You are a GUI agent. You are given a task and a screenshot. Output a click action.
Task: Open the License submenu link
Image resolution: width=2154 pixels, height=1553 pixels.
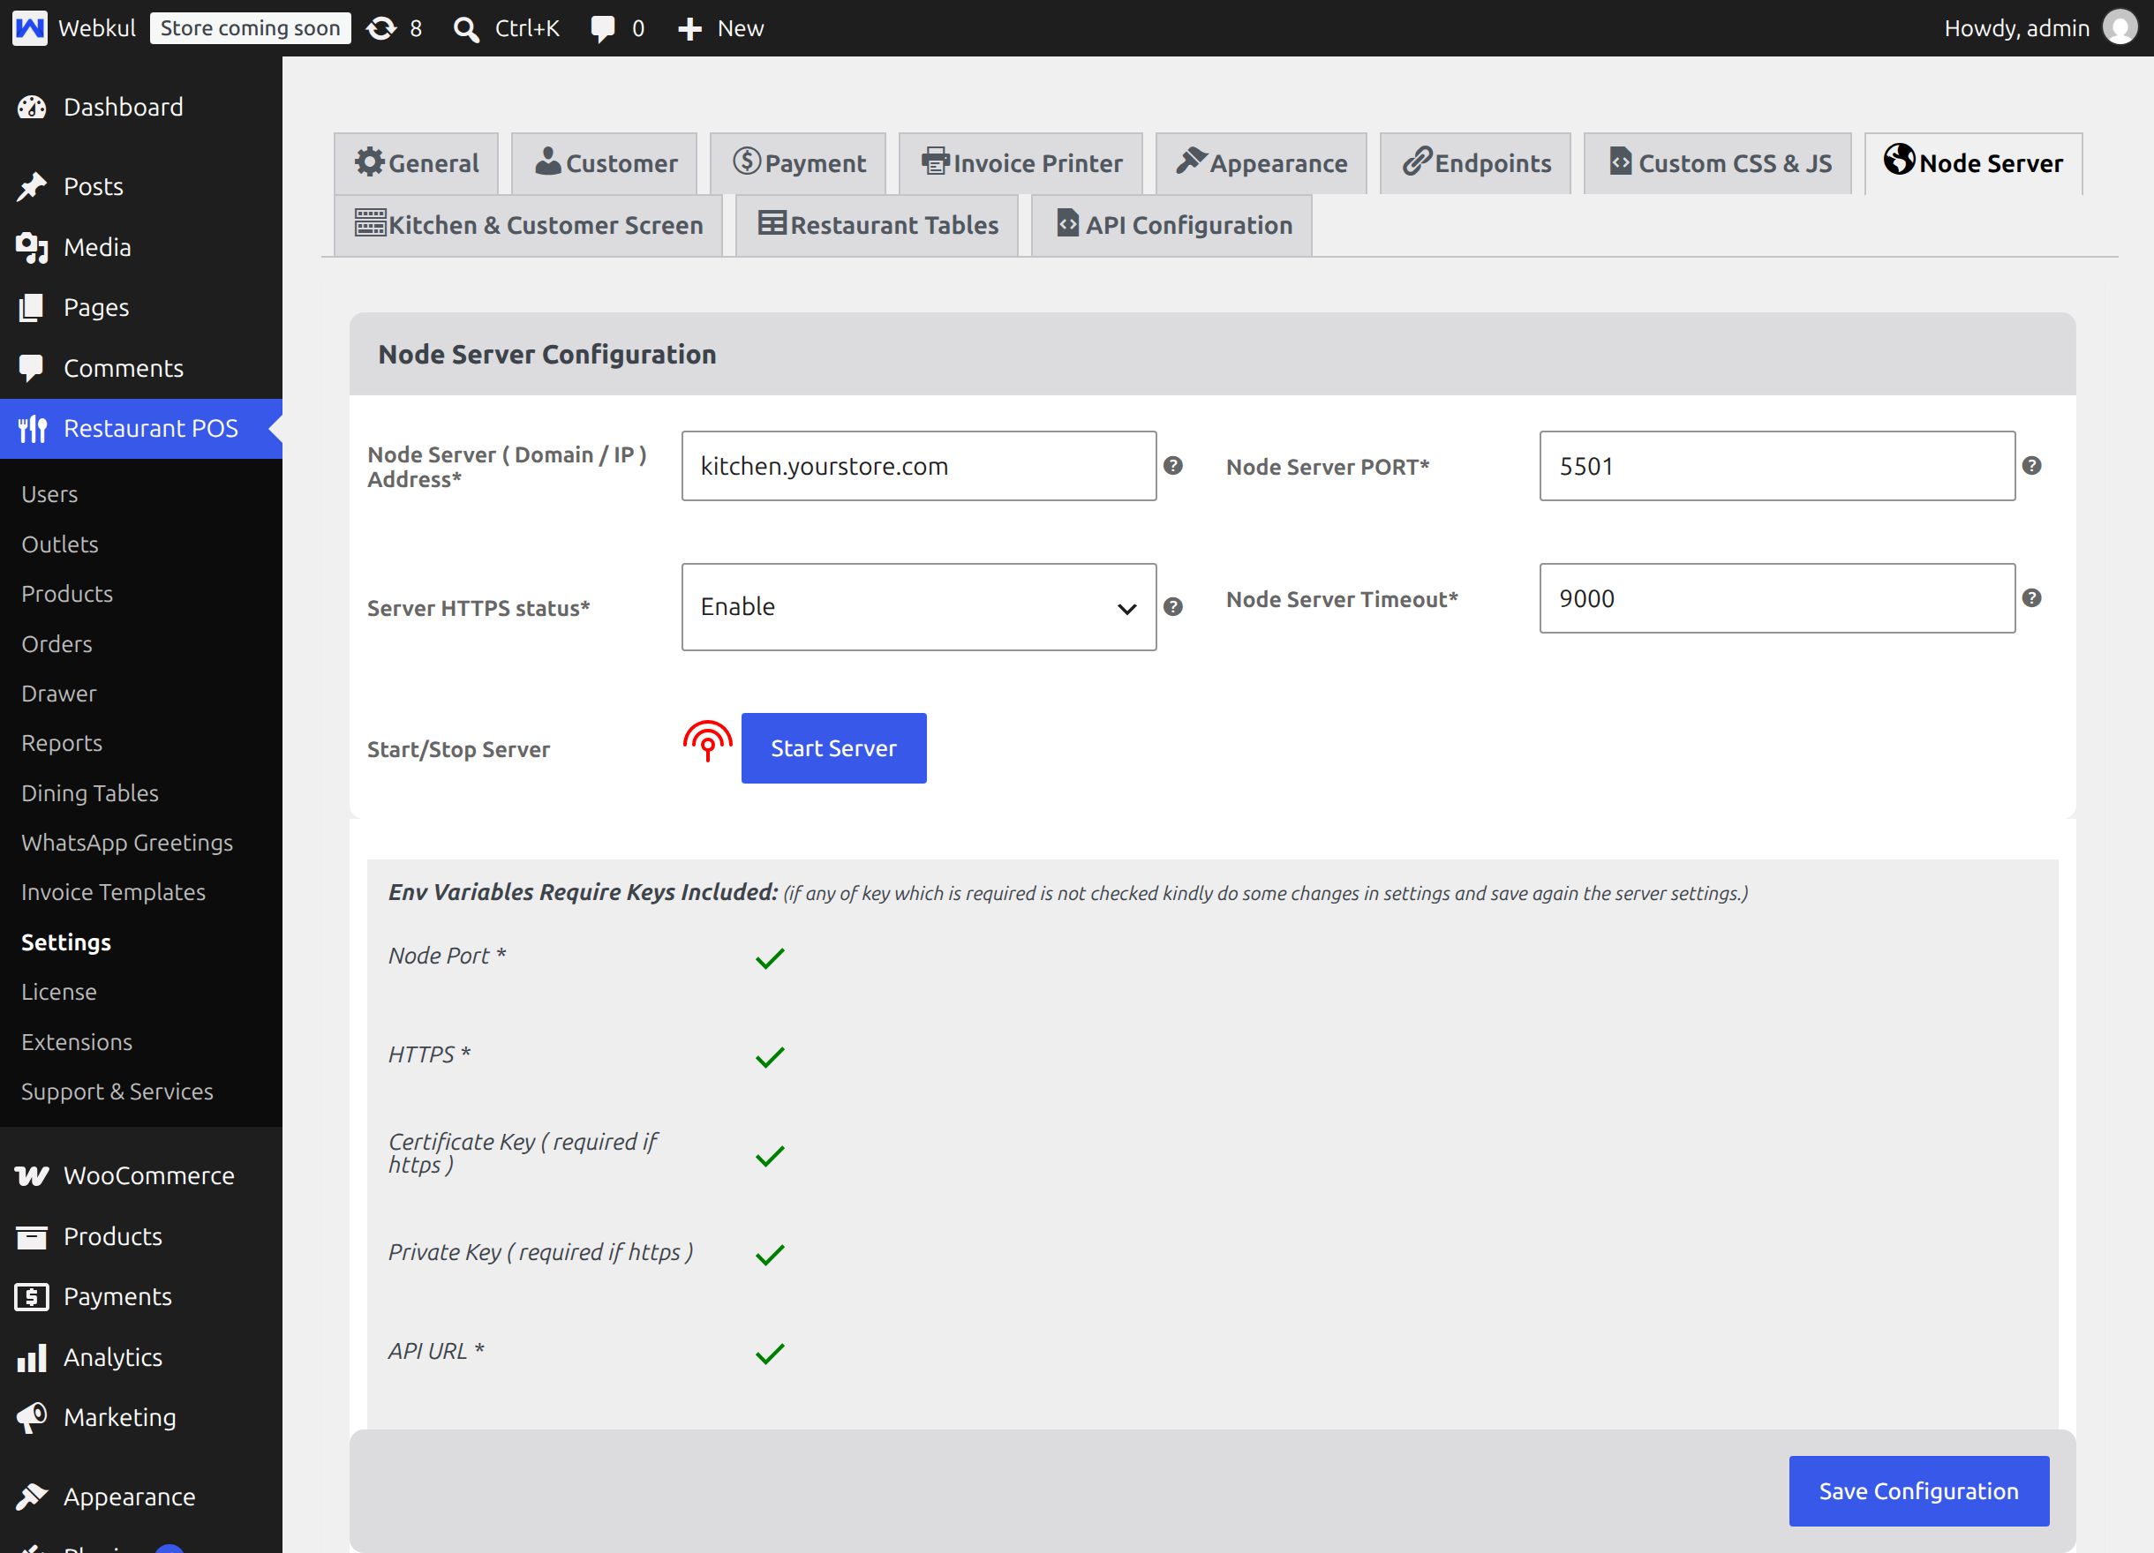point(59,992)
